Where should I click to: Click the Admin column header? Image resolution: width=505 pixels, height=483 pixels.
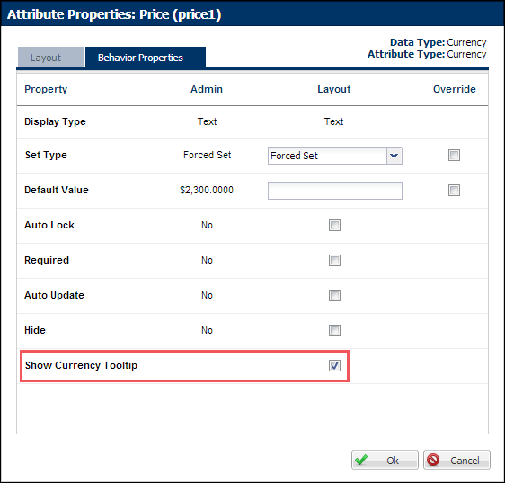tap(207, 89)
